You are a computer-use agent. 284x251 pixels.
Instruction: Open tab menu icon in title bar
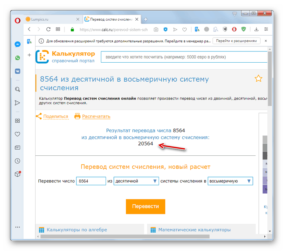click(235, 14)
